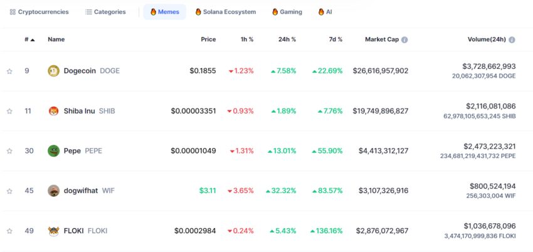533x252 pixels.
Task: Switch to the Solana Ecosystem tab
Action: pyautogui.click(x=225, y=12)
